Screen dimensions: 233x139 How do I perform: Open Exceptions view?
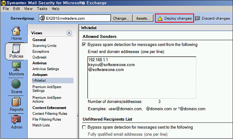click(41, 51)
